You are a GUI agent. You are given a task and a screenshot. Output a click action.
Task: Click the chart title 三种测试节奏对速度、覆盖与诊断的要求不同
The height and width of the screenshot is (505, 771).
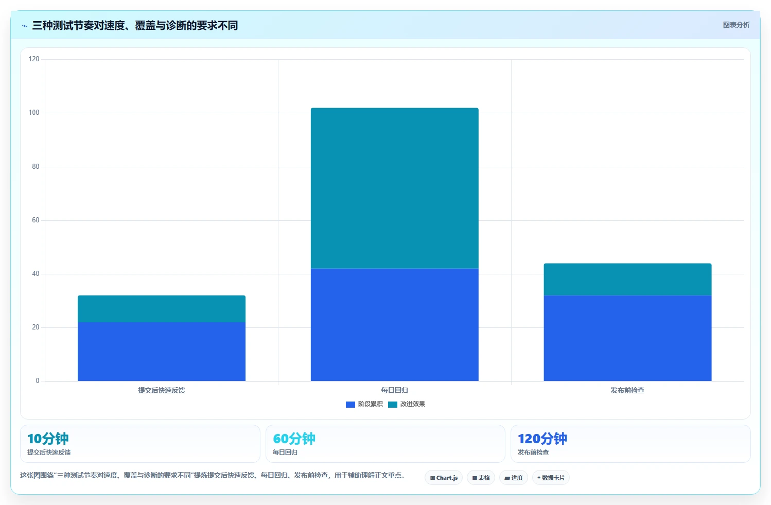pos(135,25)
